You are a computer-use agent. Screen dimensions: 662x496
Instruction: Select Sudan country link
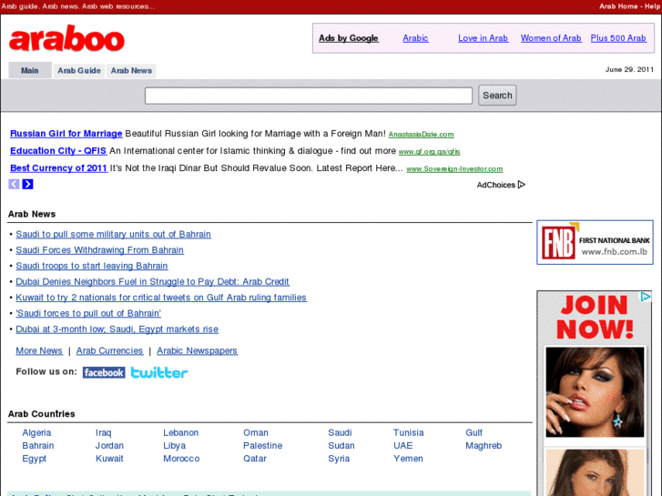tap(341, 446)
